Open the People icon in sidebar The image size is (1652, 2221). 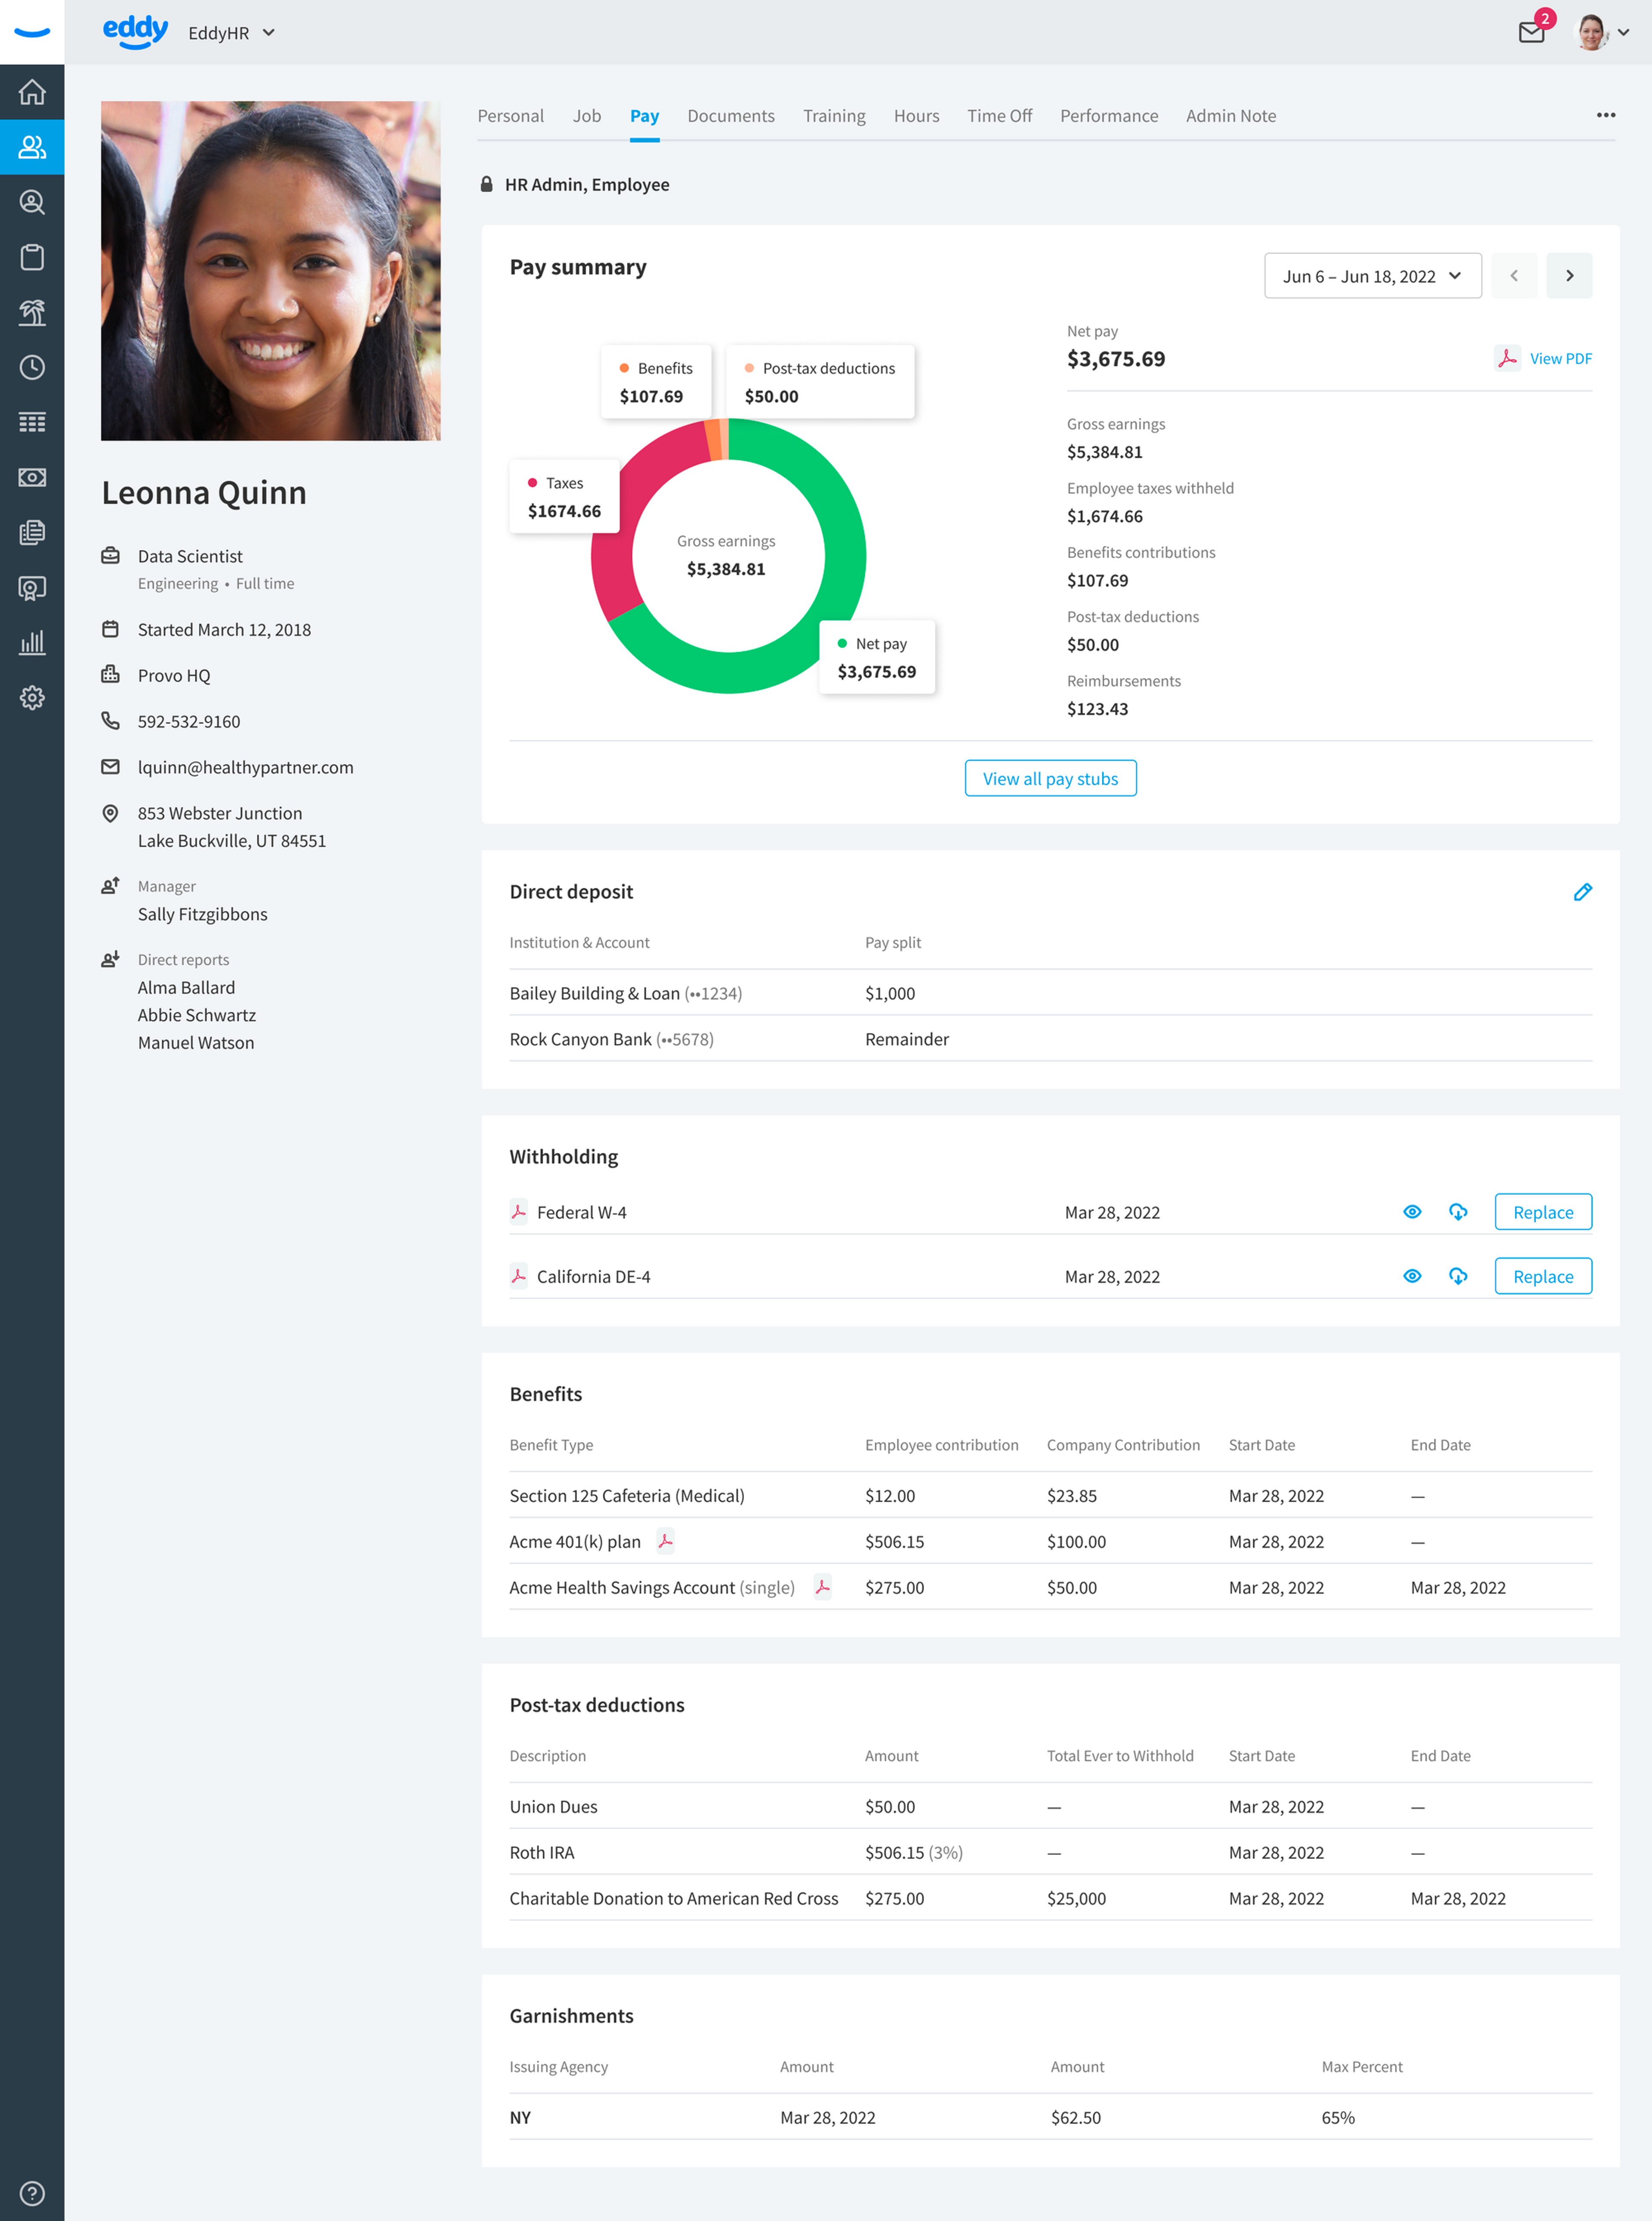32,147
